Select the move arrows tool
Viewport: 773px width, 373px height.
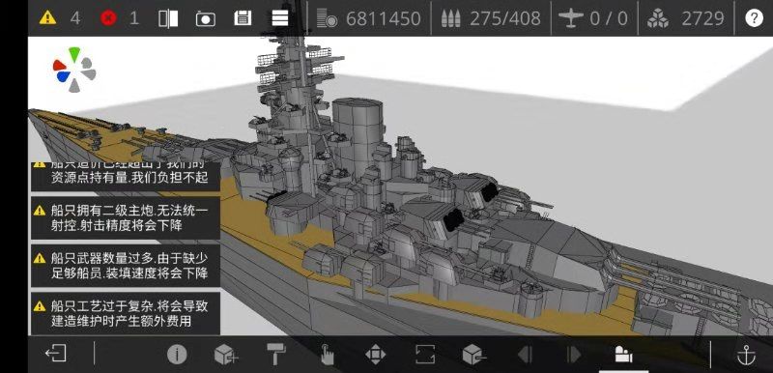tap(376, 355)
